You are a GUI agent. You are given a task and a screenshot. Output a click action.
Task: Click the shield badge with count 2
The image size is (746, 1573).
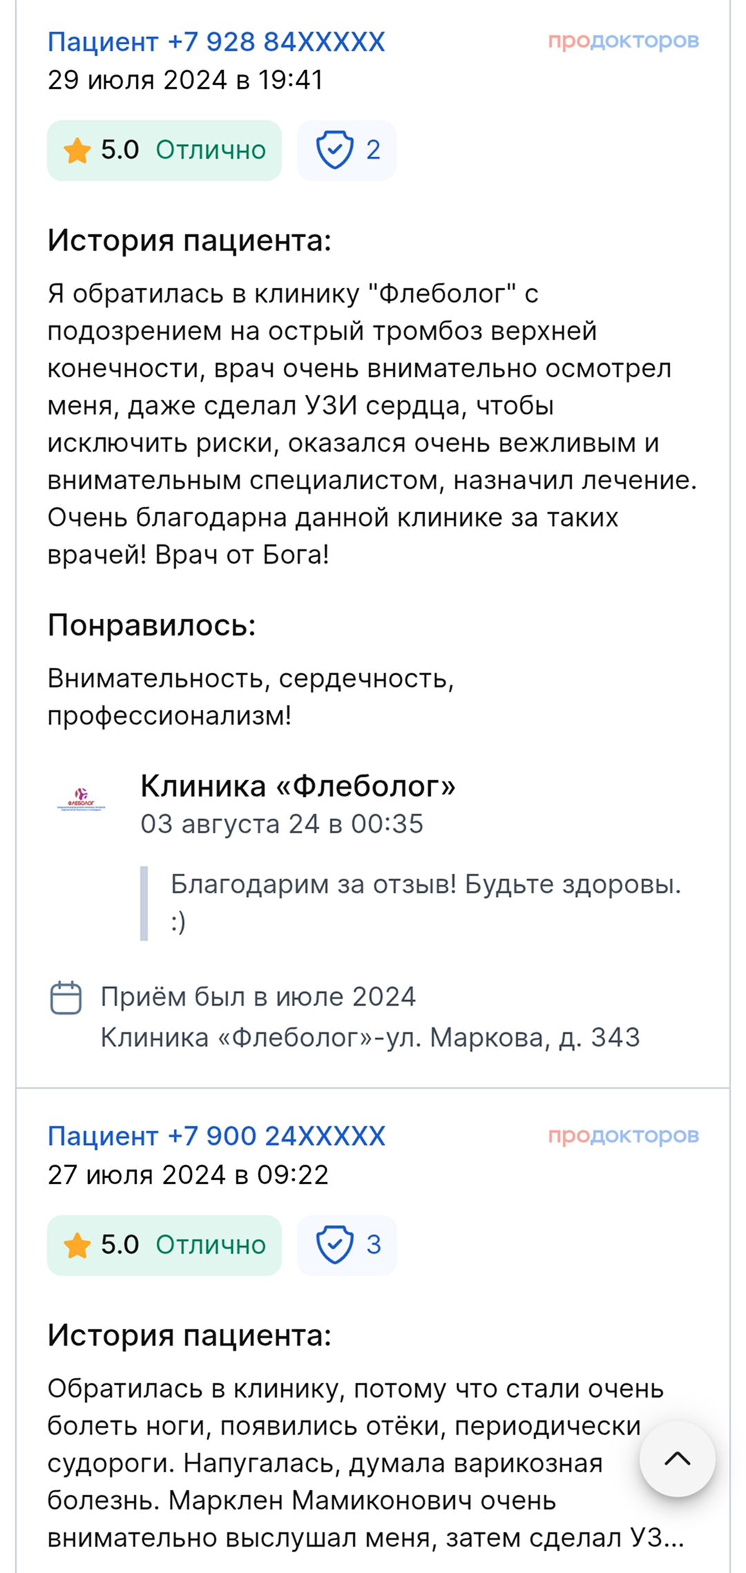tap(347, 150)
